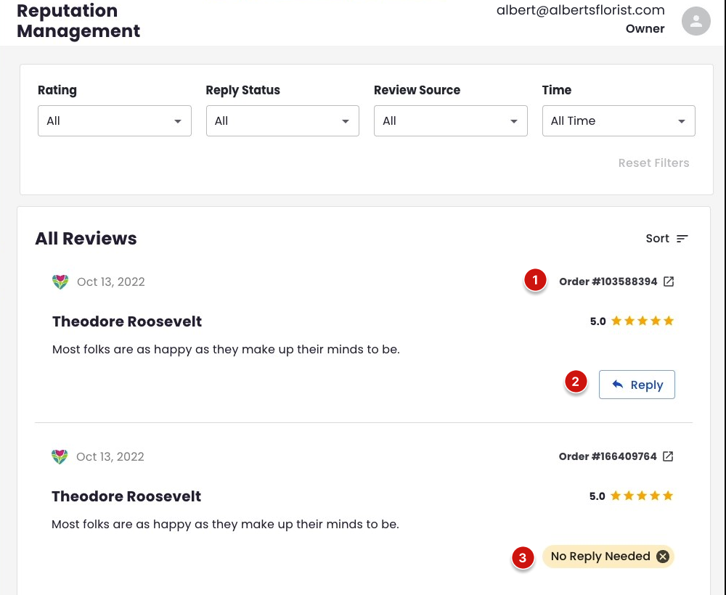Screen dimensions: 726x595
Task: Click the review date on Order #166409764
Action: (110, 456)
